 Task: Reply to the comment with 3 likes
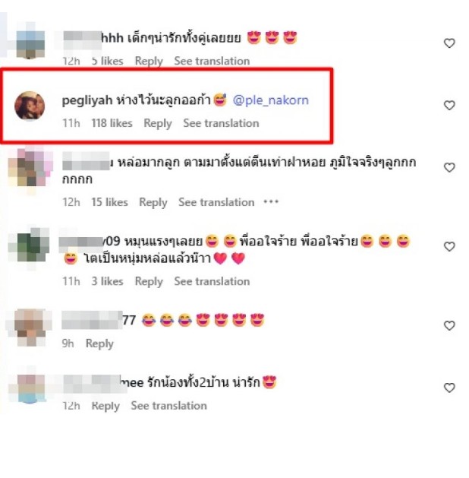(x=149, y=282)
